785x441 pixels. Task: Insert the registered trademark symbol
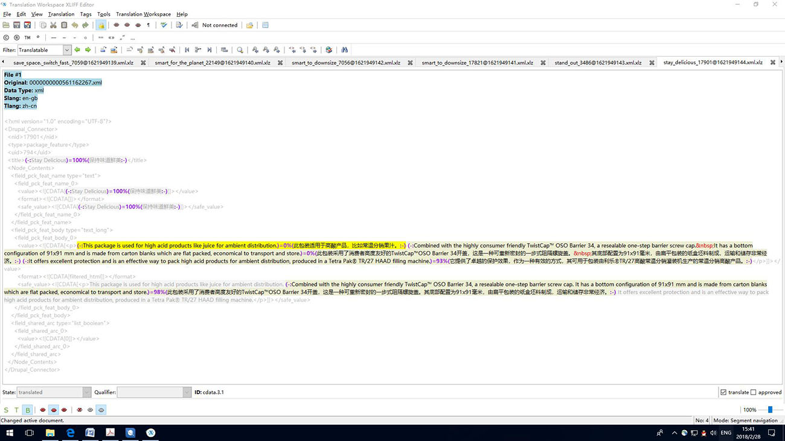[x=17, y=37]
